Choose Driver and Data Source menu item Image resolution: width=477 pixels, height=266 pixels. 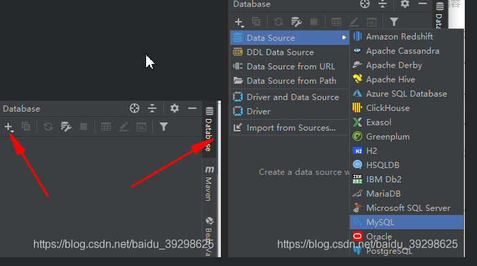pyautogui.click(x=289, y=97)
